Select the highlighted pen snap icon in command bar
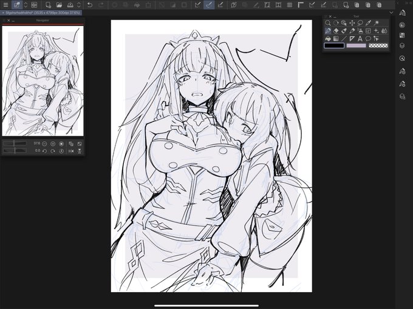Image resolution: width=413 pixels, height=309 pixels. click(209, 5)
